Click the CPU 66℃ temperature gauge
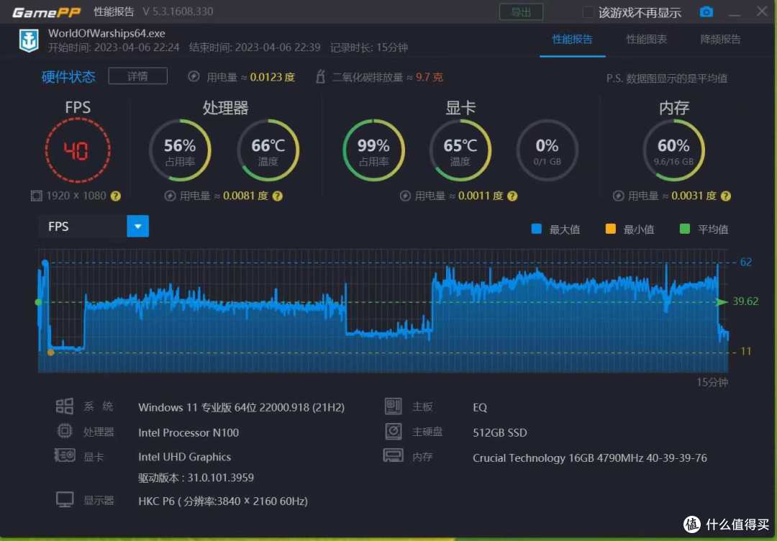Image resolution: width=777 pixels, height=541 pixels. click(268, 150)
